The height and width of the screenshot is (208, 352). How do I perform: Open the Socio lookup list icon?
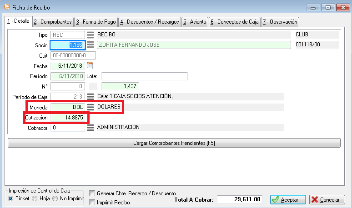91,45
